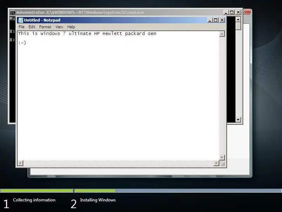Click the cmd.exe Administrator title bar text
Image resolution: width=282 pixels, height=212 pixels.
tap(80, 12)
